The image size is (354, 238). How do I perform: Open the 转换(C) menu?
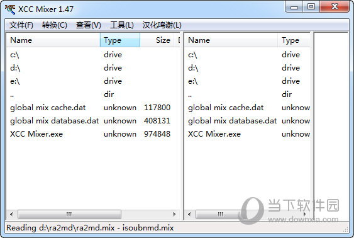54,25
